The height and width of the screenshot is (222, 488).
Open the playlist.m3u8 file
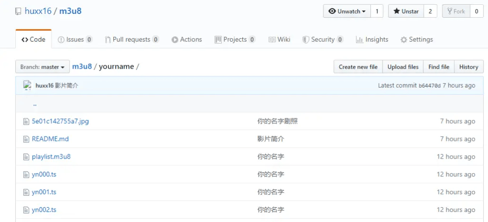pyautogui.click(x=51, y=157)
